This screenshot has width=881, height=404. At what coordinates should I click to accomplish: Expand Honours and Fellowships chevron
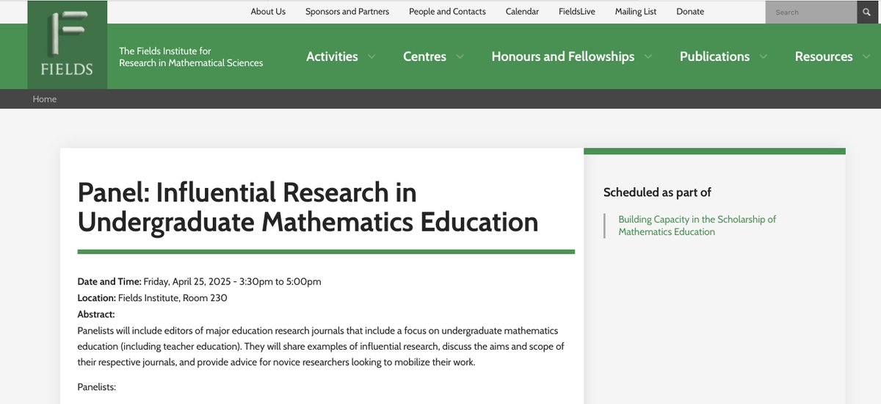(648, 57)
